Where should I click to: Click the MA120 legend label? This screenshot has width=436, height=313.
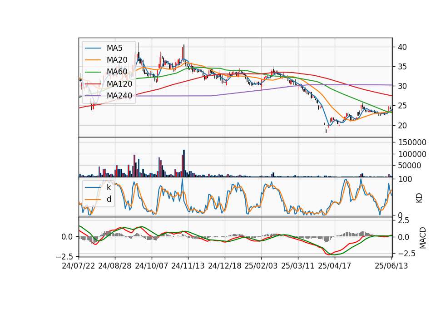point(119,84)
